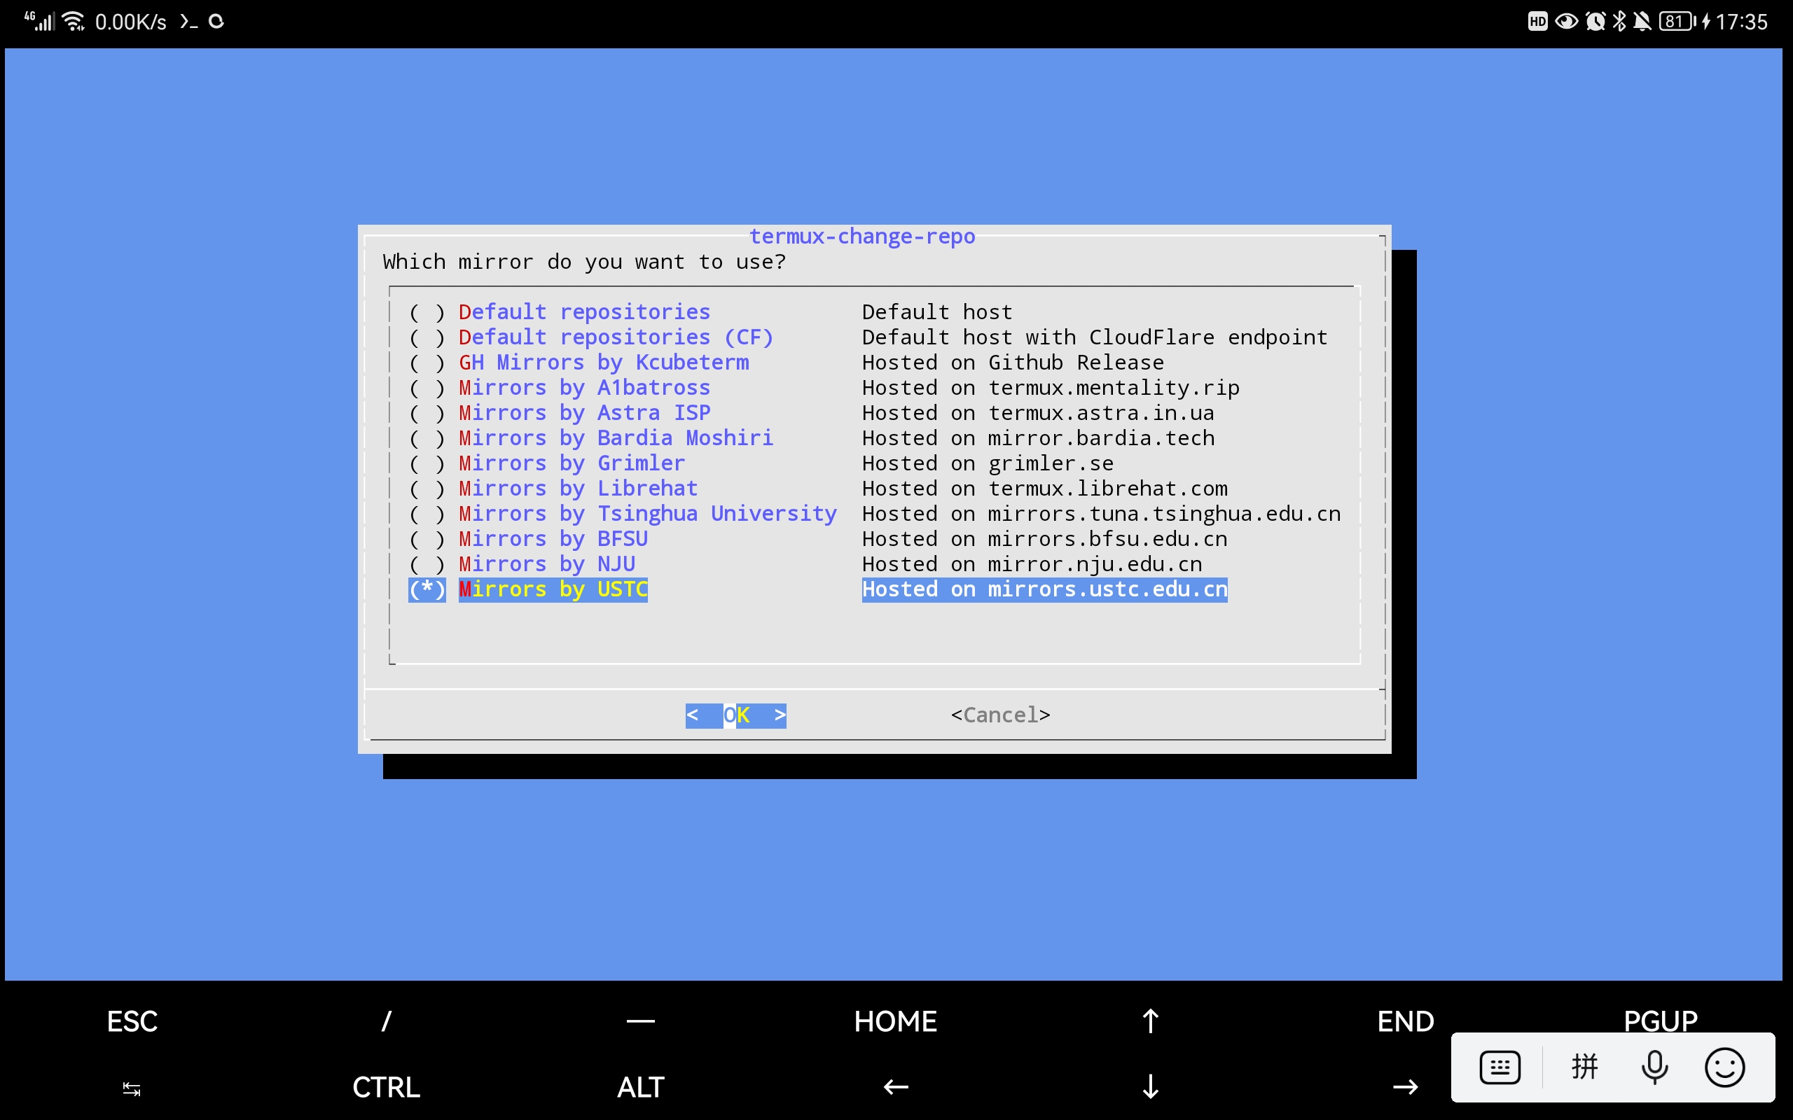1793x1120 pixels.
Task: Confirm selection with the OK button
Action: 735,715
